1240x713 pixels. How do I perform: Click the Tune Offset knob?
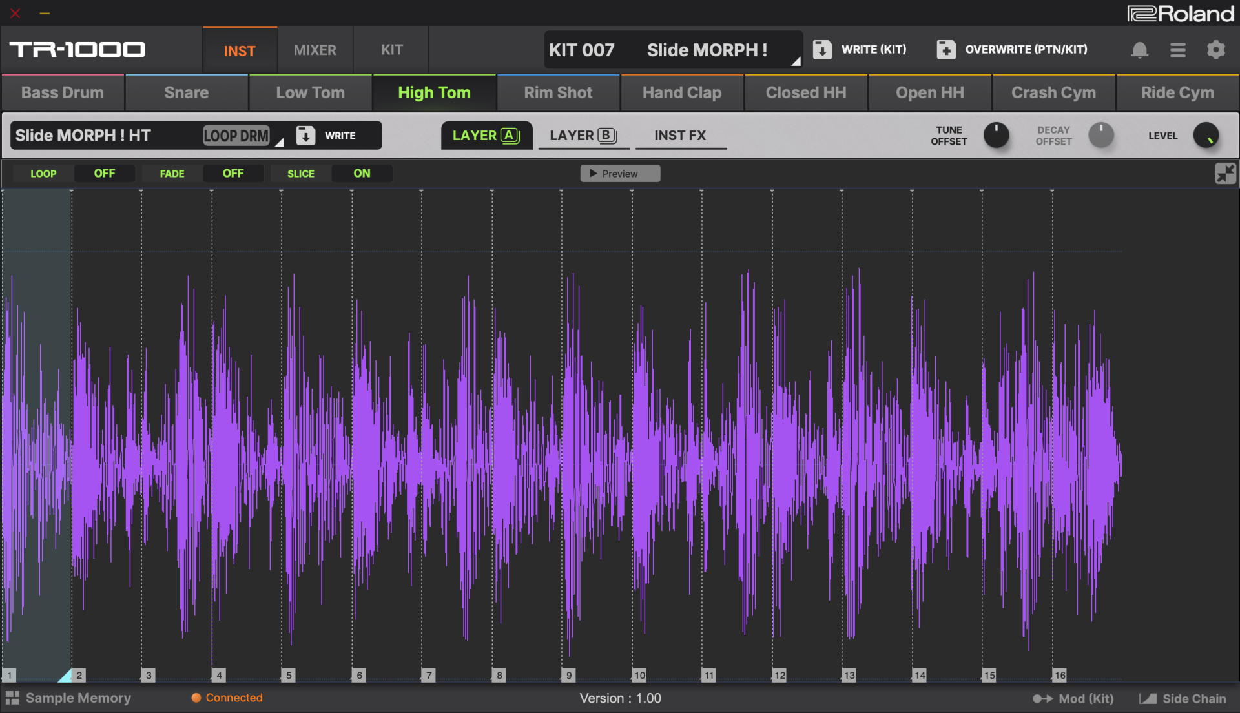[x=996, y=136]
